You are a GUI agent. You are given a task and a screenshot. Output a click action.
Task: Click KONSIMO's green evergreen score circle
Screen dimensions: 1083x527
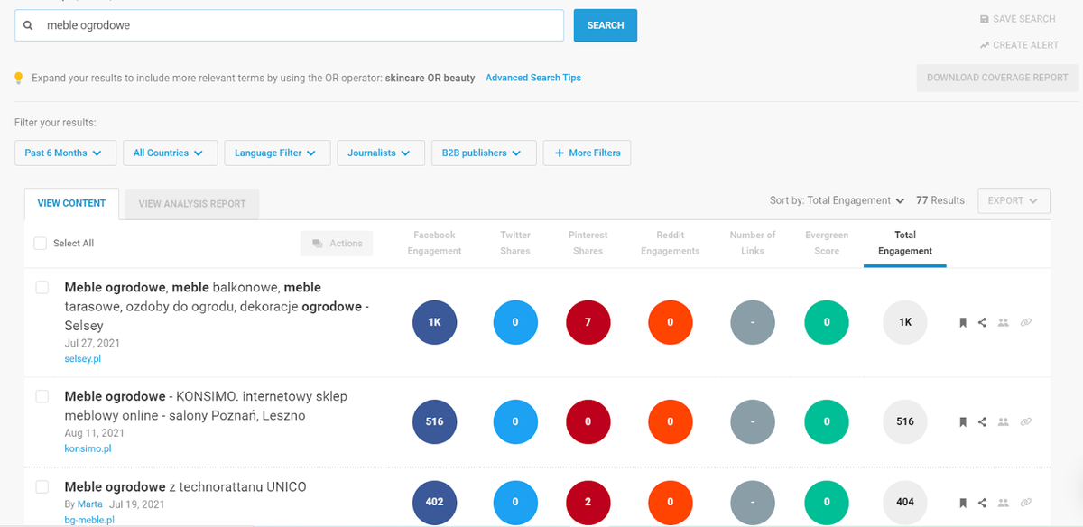827,421
